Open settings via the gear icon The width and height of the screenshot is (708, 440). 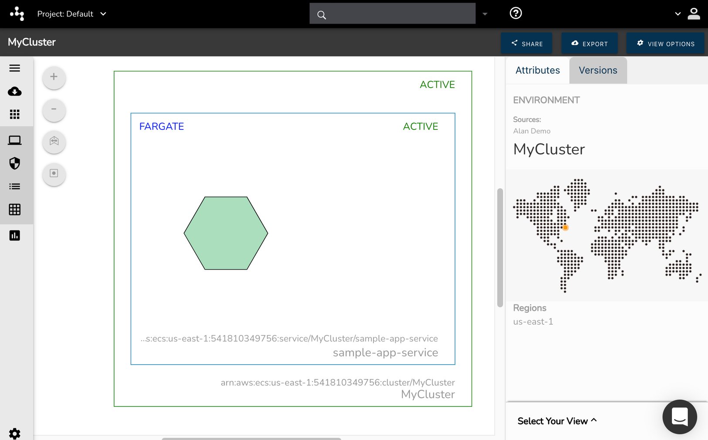[x=15, y=433]
